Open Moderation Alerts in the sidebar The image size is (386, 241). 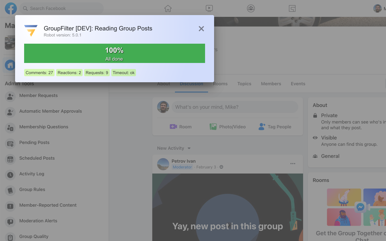[x=38, y=221]
